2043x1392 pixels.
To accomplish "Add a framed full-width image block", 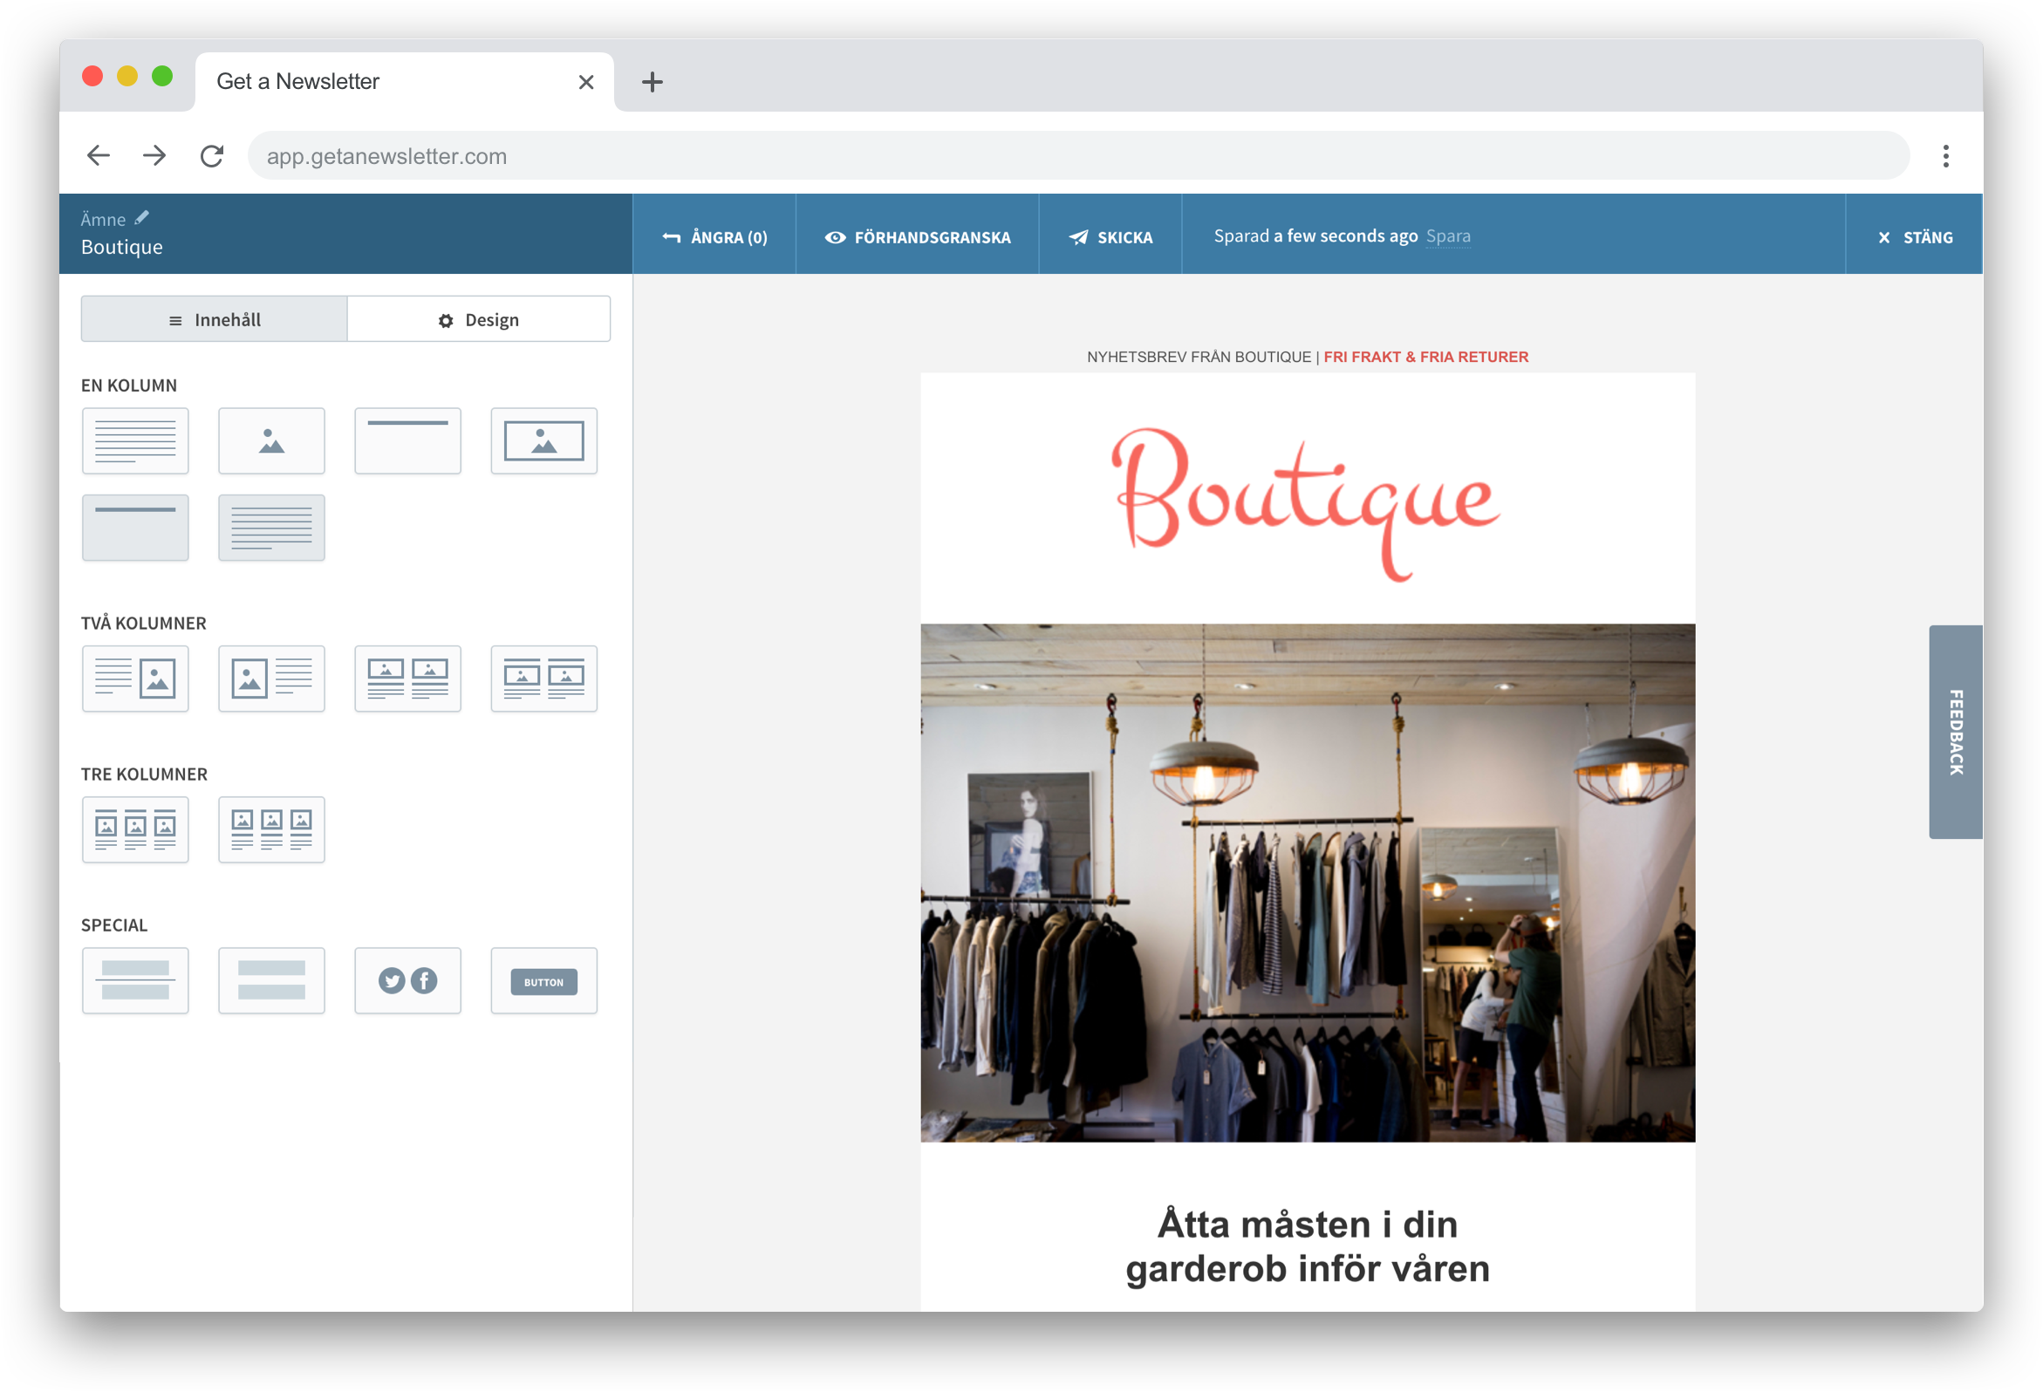I will [544, 440].
